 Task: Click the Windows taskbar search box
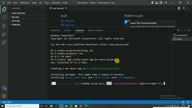pos(22,106)
